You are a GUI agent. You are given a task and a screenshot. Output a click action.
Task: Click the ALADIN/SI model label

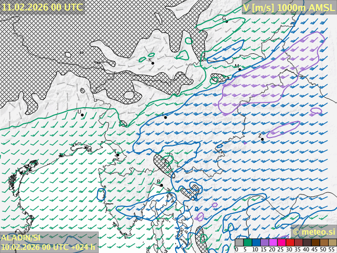[21, 238]
